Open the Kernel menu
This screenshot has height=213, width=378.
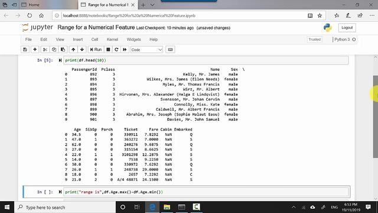[x=112, y=40]
